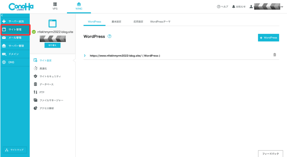
Task: Open the WordPress help question mark icon
Action: [x=110, y=36]
